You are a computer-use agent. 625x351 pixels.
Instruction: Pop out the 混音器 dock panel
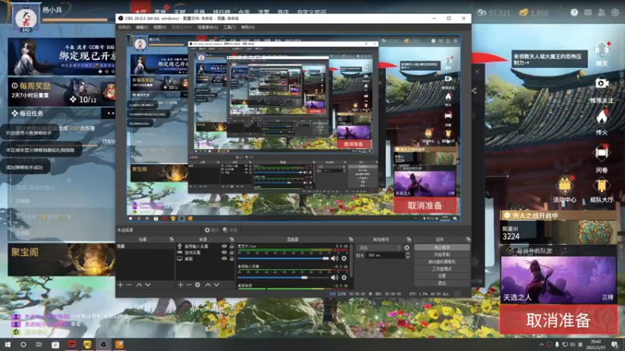pyautogui.click(x=351, y=239)
